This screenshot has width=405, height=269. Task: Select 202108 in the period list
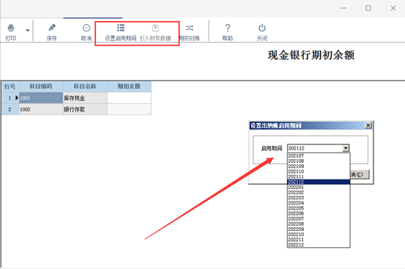pos(319,161)
